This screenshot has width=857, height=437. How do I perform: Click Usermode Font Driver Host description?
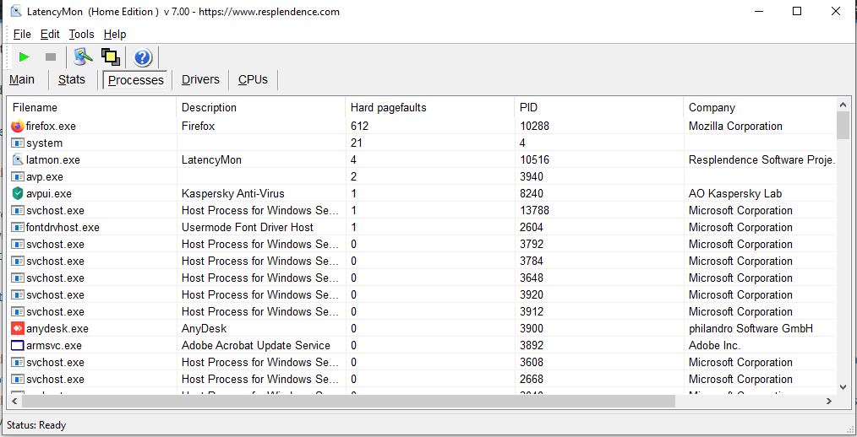248,227
